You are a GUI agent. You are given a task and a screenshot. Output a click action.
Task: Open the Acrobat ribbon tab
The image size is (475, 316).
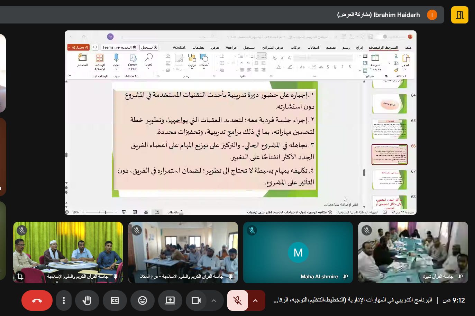(179, 47)
